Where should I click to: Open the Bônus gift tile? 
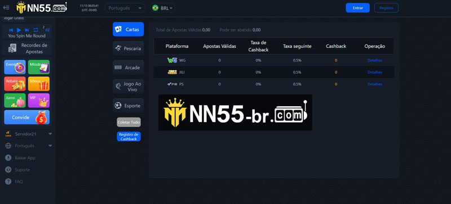pos(39,84)
